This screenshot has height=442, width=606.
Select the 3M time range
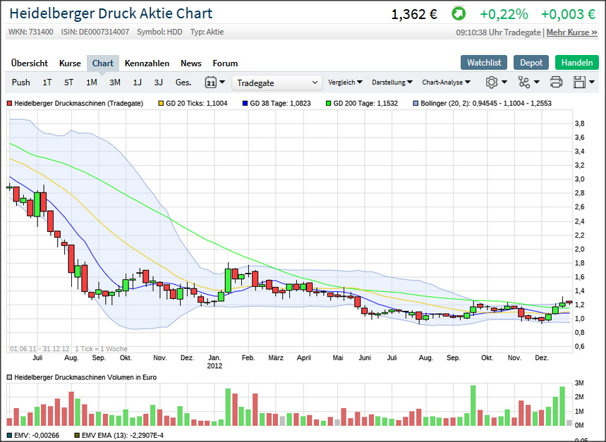[115, 82]
